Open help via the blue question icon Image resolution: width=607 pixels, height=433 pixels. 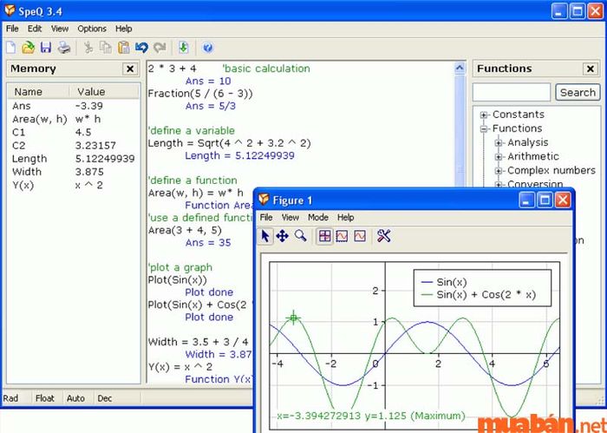208,48
